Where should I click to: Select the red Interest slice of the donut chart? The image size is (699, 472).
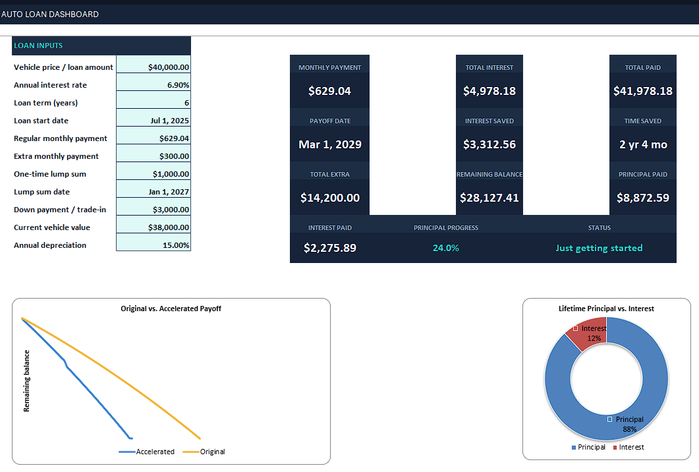pos(586,335)
